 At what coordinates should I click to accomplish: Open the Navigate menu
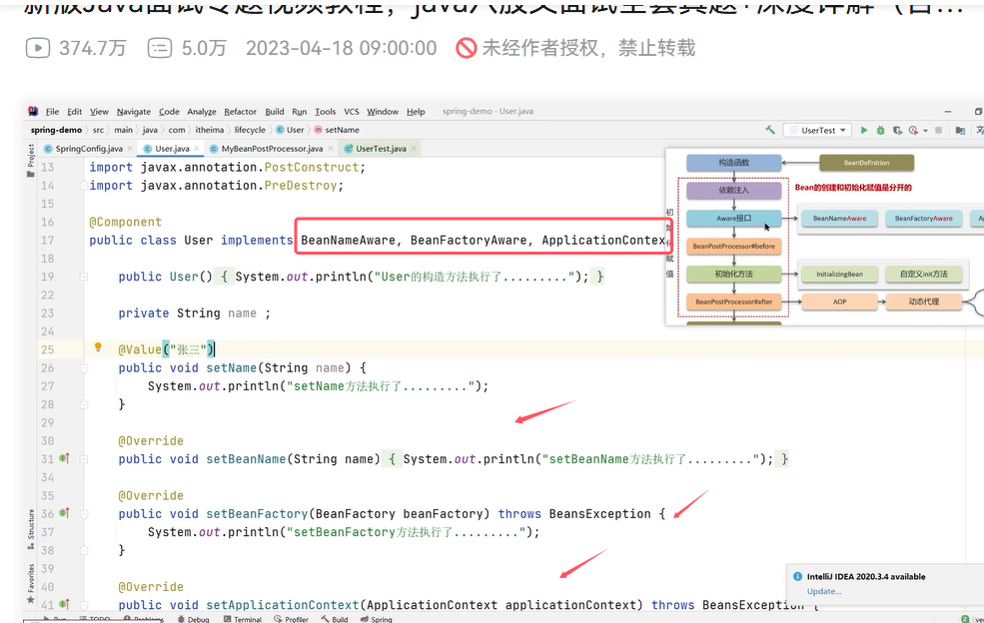134,112
